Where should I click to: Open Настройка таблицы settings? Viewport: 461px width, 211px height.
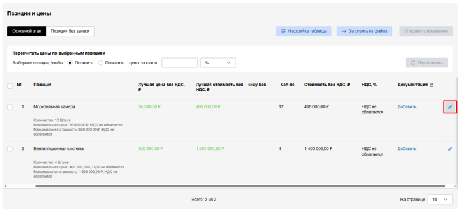click(304, 31)
